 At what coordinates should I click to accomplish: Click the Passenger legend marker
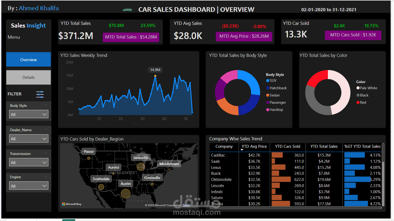(268, 102)
